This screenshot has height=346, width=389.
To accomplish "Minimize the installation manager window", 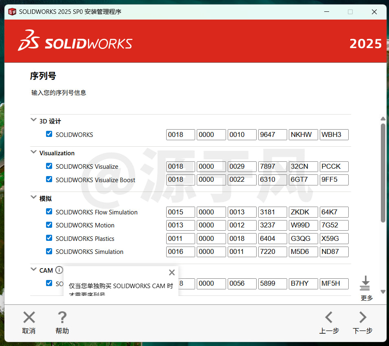I will [327, 12].
